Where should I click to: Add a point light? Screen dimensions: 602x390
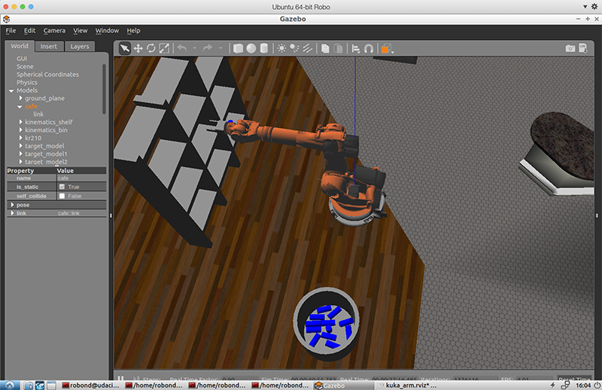tap(281, 48)
